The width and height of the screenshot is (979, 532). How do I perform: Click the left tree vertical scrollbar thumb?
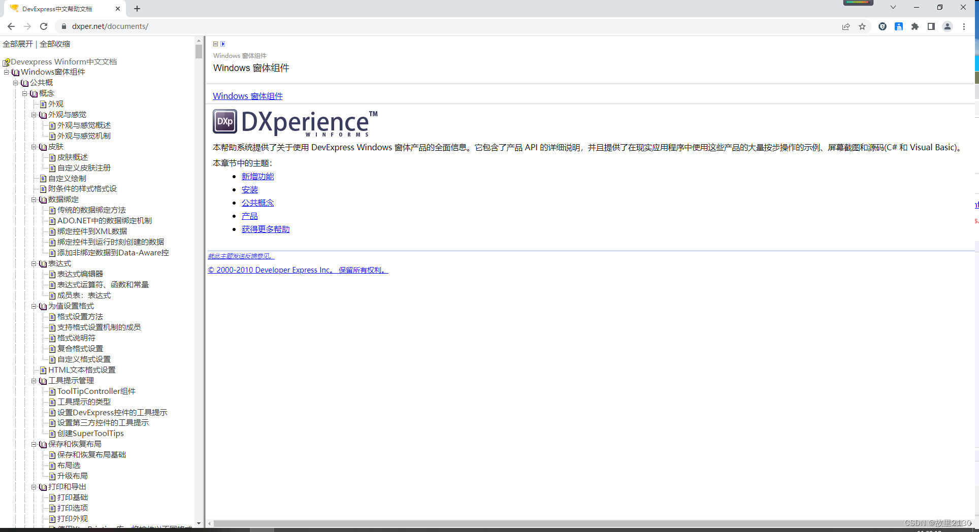(x=199, y=52)
